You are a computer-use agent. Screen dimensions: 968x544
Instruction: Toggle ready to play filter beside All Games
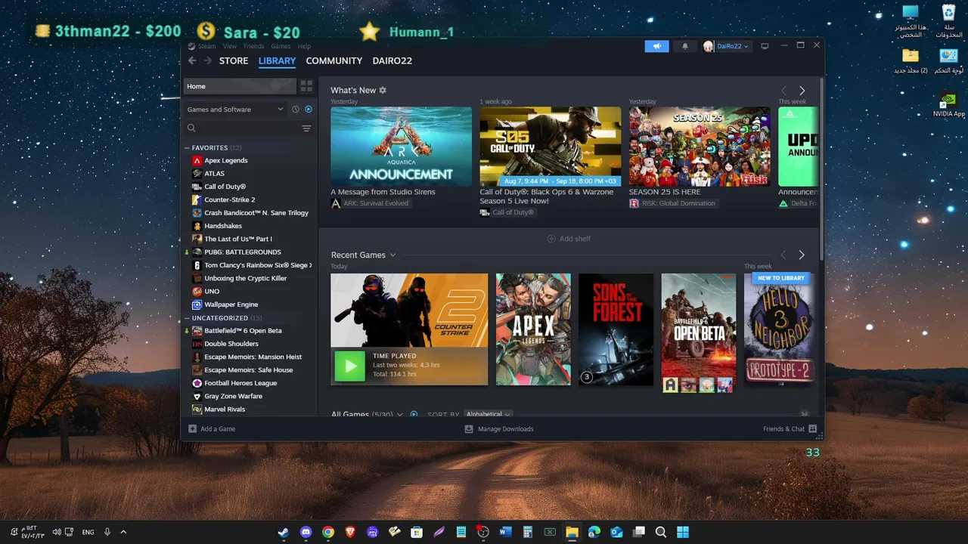coord(414,414)
